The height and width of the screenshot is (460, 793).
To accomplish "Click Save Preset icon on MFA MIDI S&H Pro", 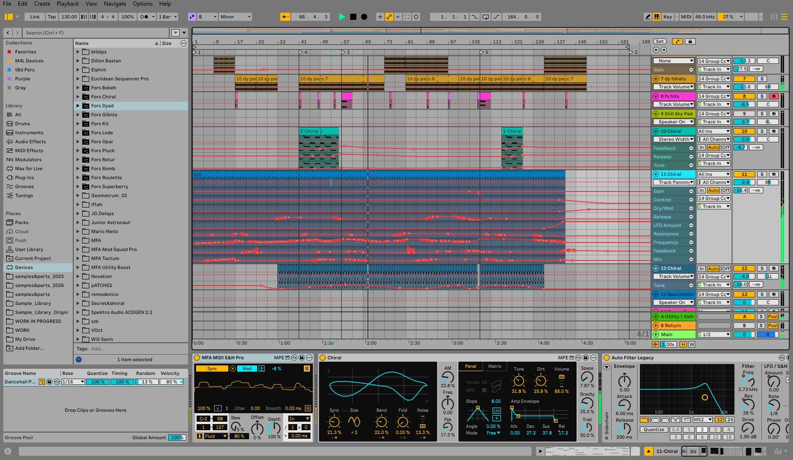I will pos(302,358).
